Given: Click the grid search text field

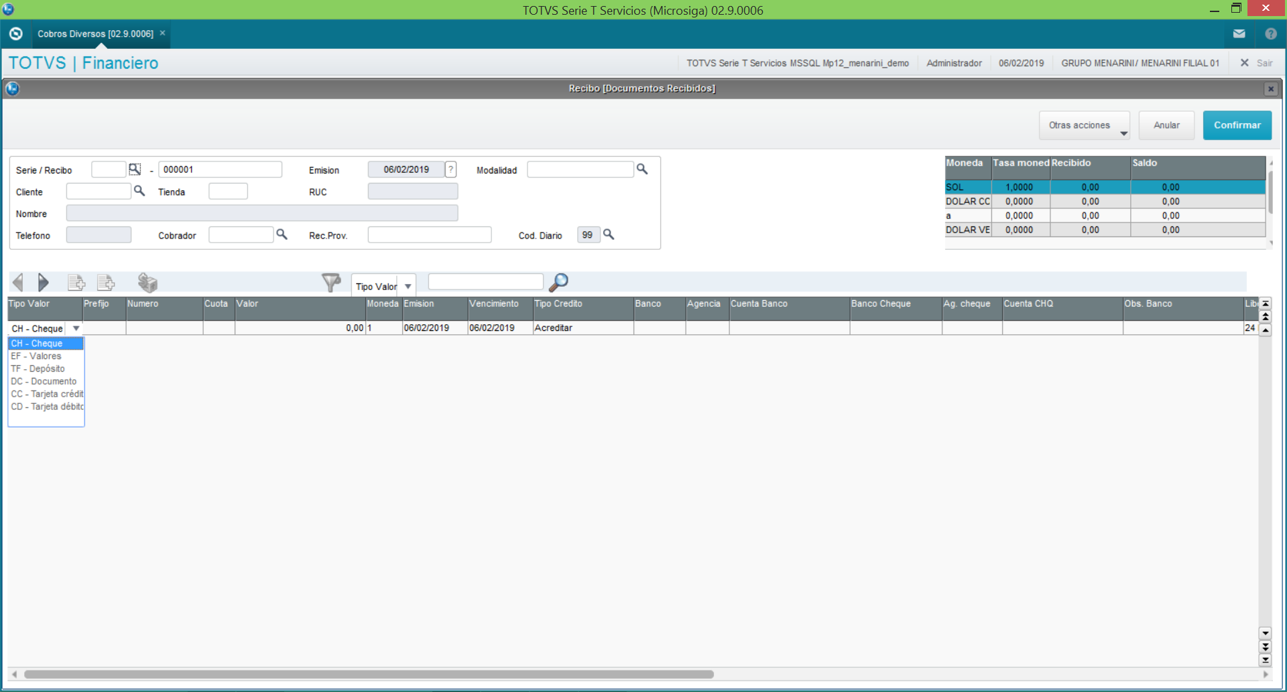Looking at the screenshot, I should pyautogui.click(x=485, y=281).
